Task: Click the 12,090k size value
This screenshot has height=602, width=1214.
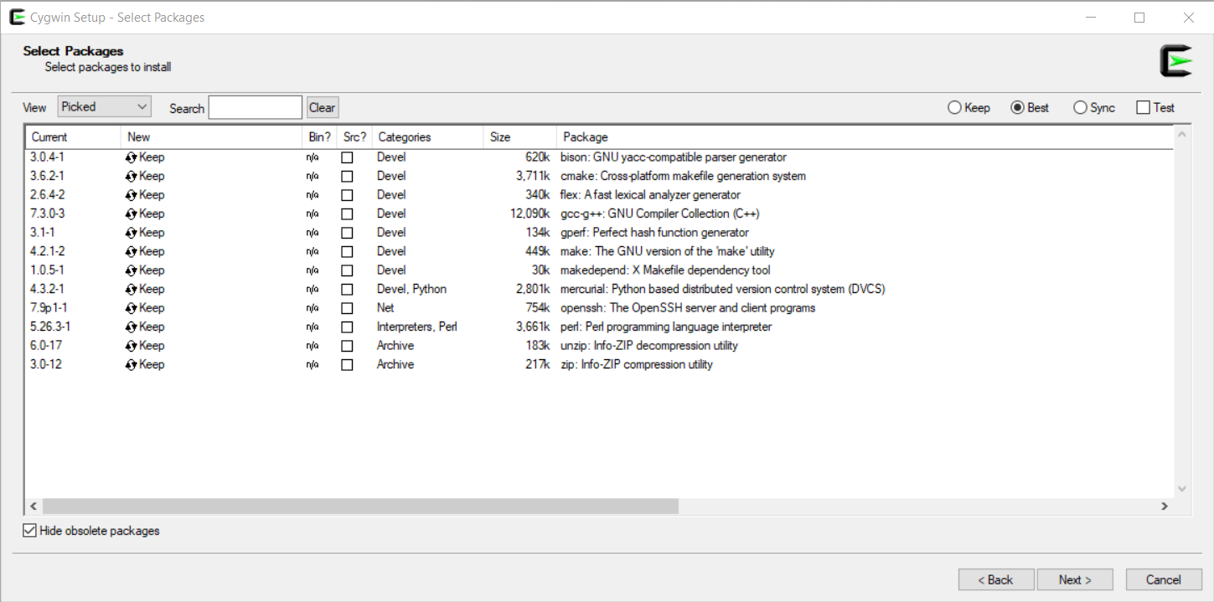Action: 530,214
